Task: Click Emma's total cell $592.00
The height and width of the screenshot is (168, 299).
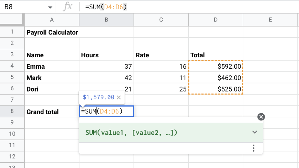Action: [x=216, y=66]
